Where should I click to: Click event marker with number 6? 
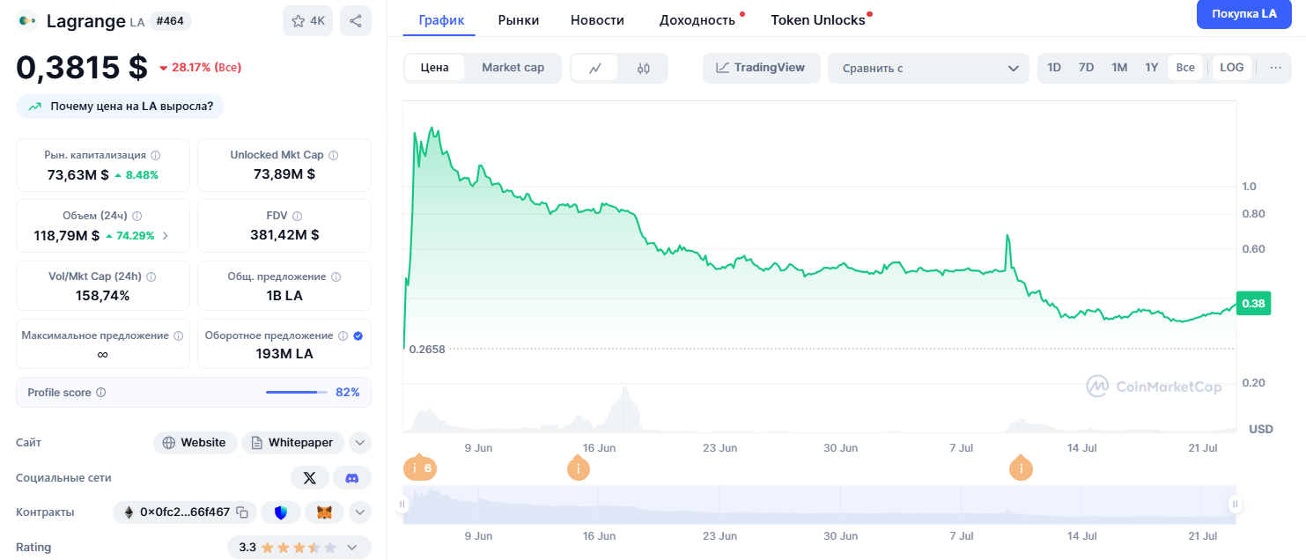[421, 468]
